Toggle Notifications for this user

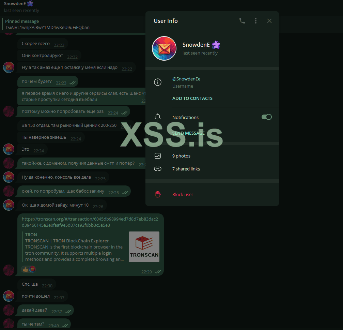(267, 117)
